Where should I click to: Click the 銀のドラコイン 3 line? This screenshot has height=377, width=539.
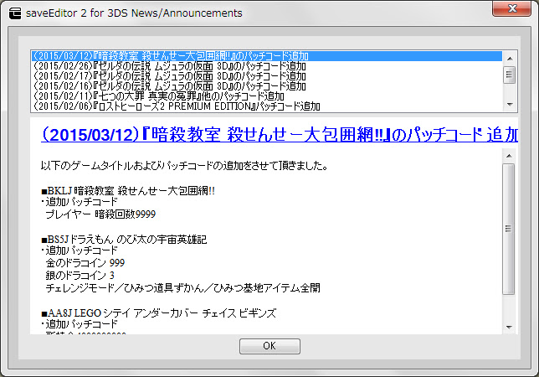80,275
